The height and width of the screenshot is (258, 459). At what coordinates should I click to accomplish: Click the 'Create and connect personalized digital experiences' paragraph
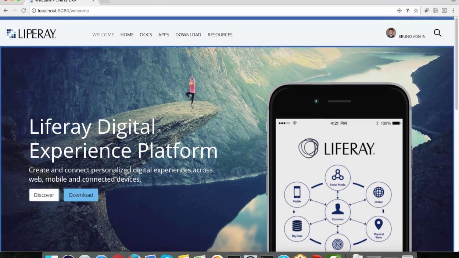[x=121, y=175]
